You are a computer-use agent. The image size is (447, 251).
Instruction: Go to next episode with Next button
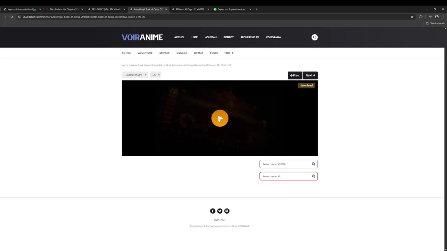[x=310, y=75]
